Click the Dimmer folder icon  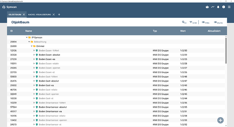(34, 46)
